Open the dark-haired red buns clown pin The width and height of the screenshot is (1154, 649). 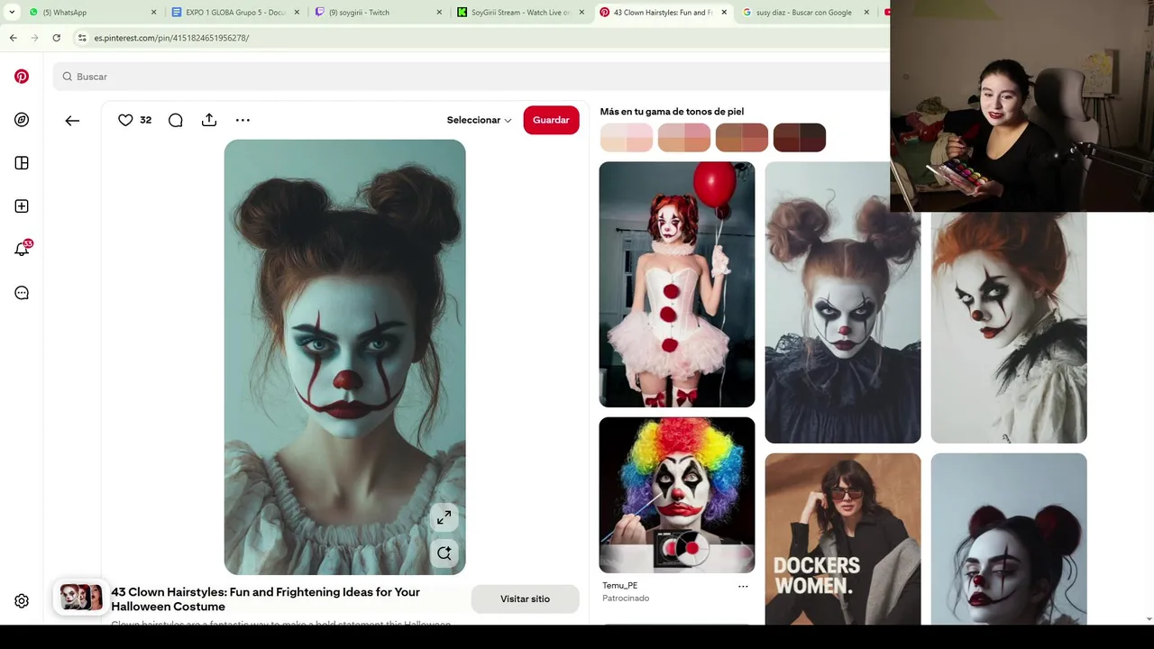click(x=1009, y=539)
